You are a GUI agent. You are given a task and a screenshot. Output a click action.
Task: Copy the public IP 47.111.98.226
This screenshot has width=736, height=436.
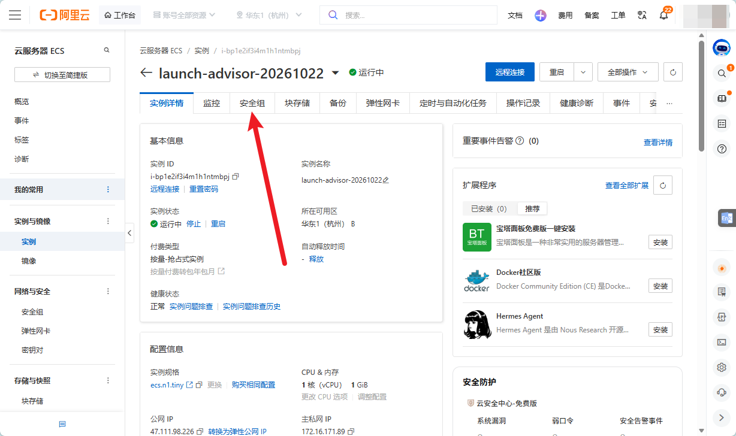(x=200, y=432)
